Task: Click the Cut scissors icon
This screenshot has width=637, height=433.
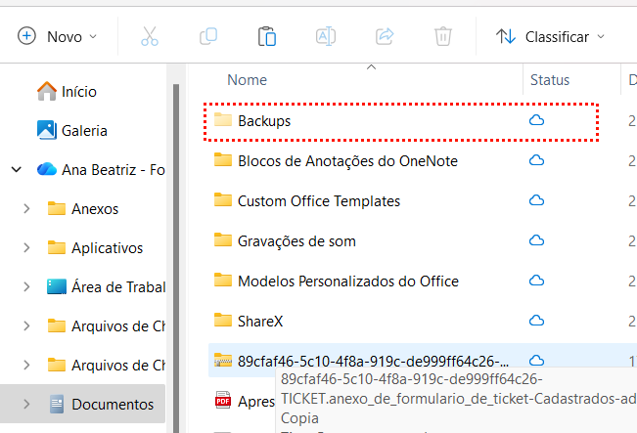Action: point(149,37)
